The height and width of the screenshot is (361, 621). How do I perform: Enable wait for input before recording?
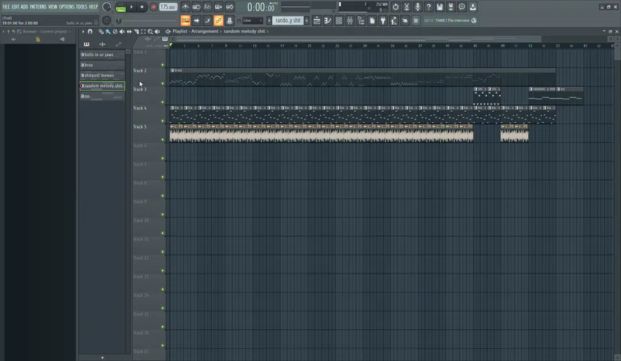tap(196, 7)
